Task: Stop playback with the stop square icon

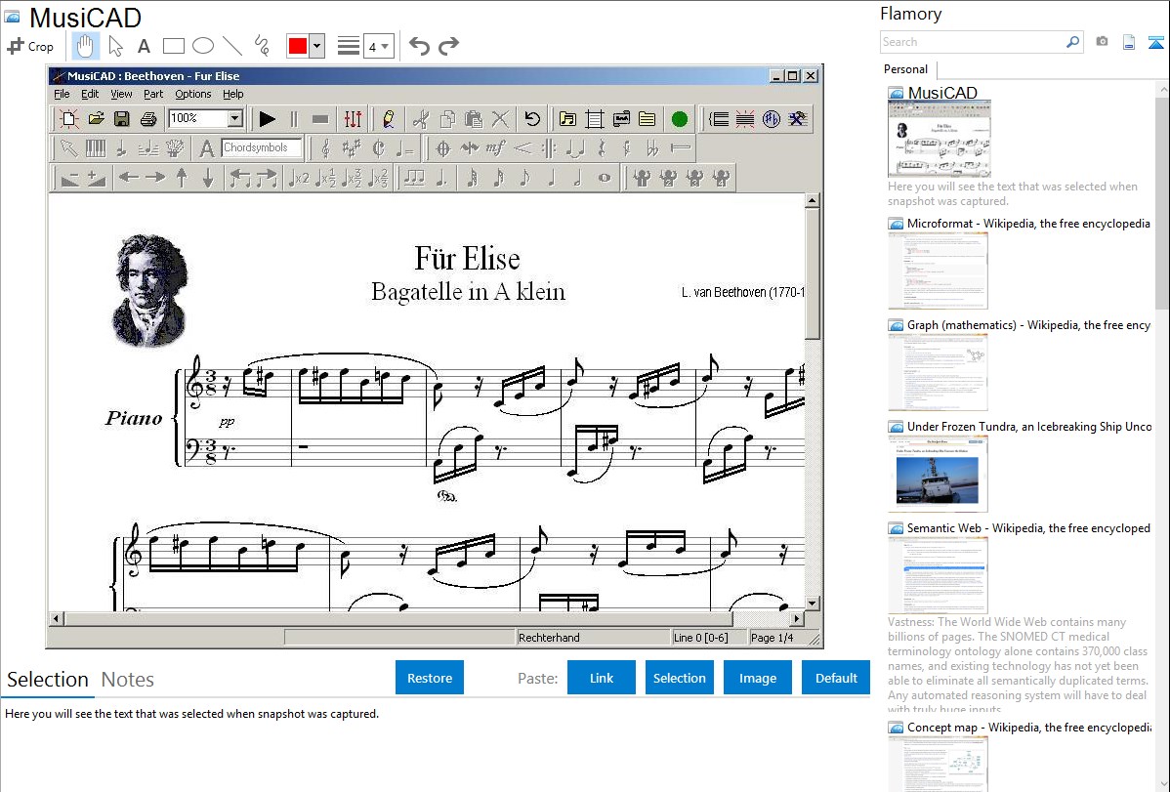Action: [320, 119]
